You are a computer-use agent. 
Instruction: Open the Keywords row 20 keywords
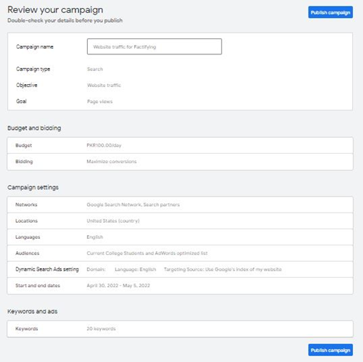pos(180,329)
